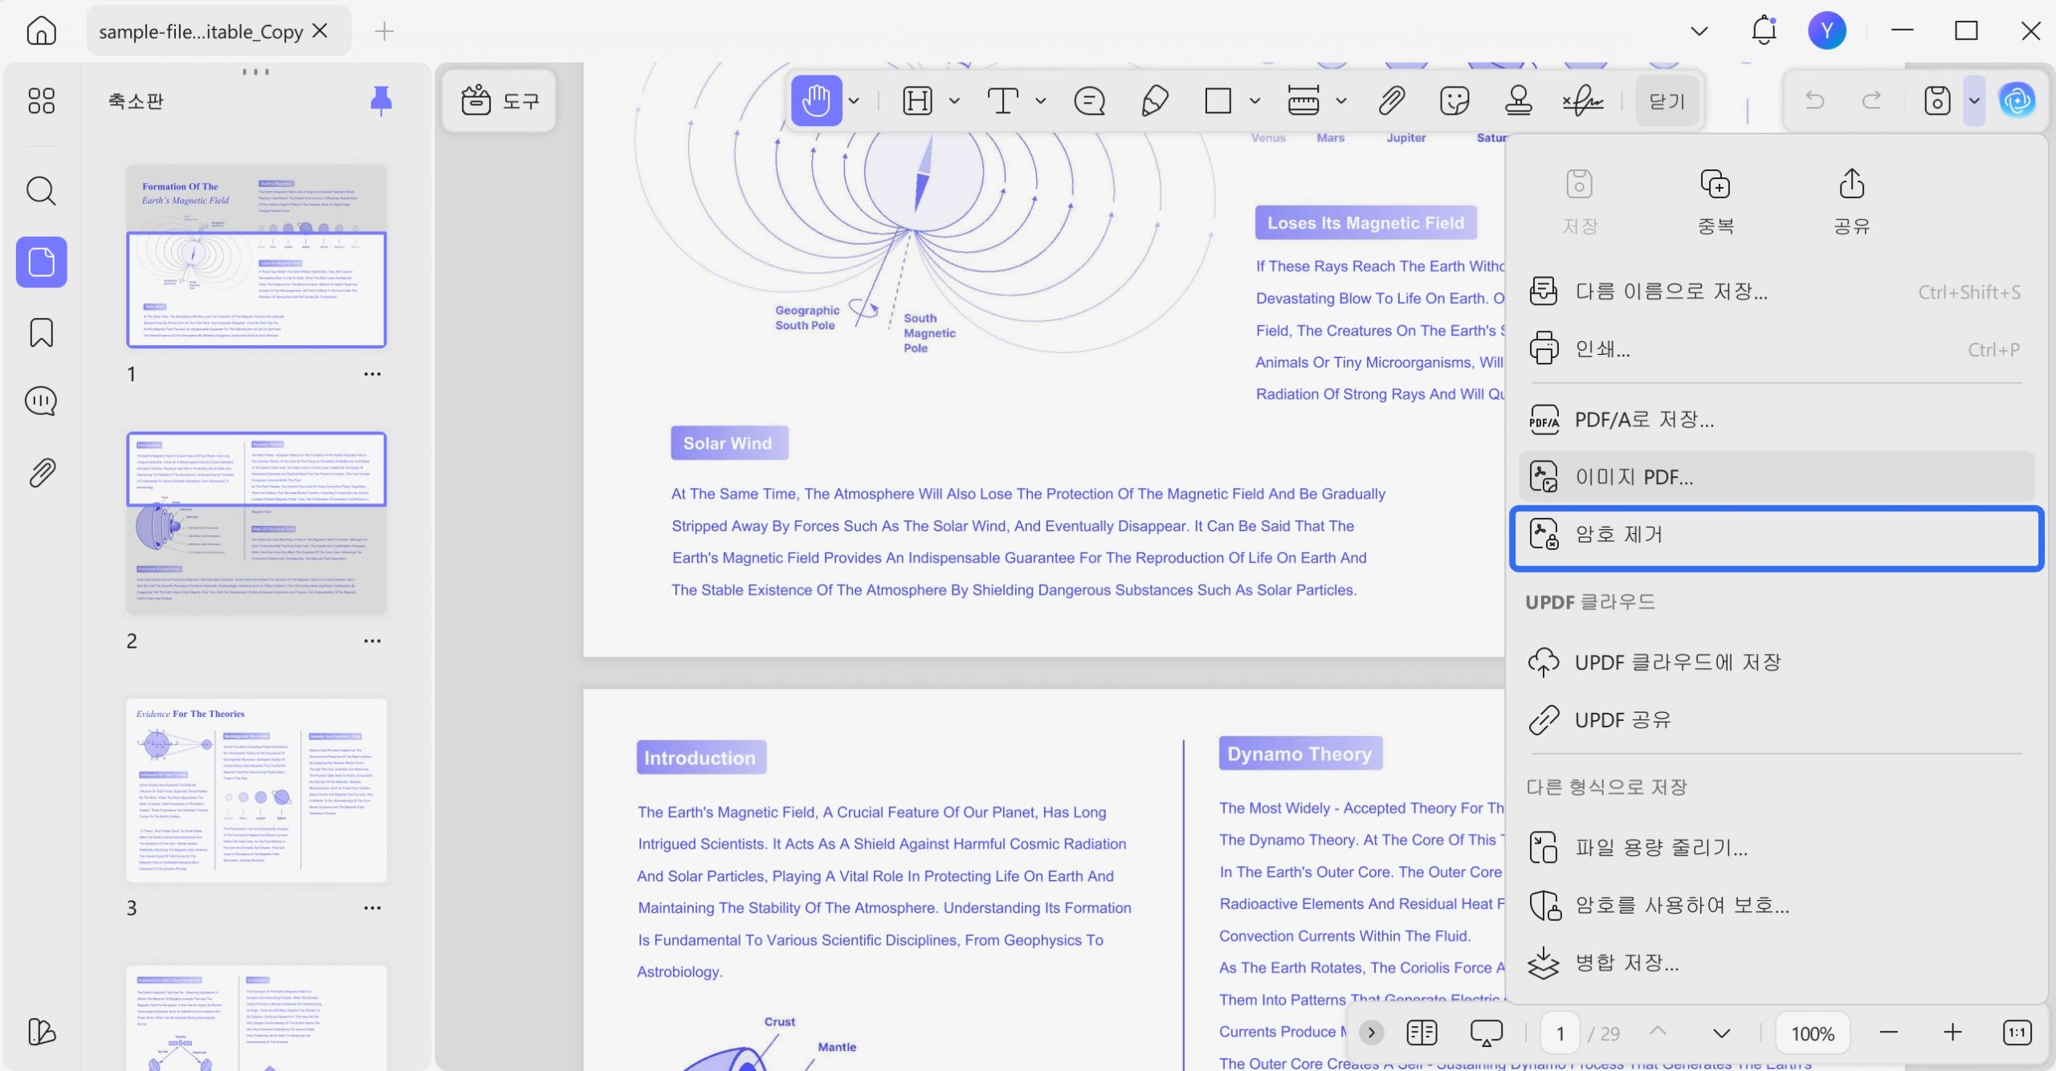This screenshot has height=1071, width=2056.
Task: Open more options for page 3 thumbnail
Action: tap(372, 908)
